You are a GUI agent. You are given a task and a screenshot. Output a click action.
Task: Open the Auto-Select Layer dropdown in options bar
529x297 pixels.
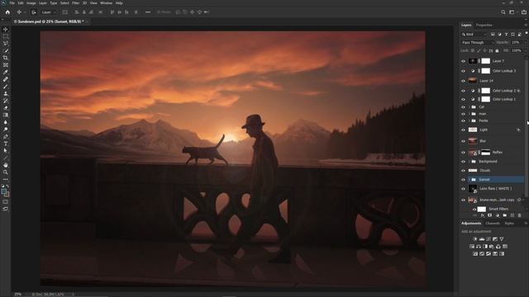[49, 12]
